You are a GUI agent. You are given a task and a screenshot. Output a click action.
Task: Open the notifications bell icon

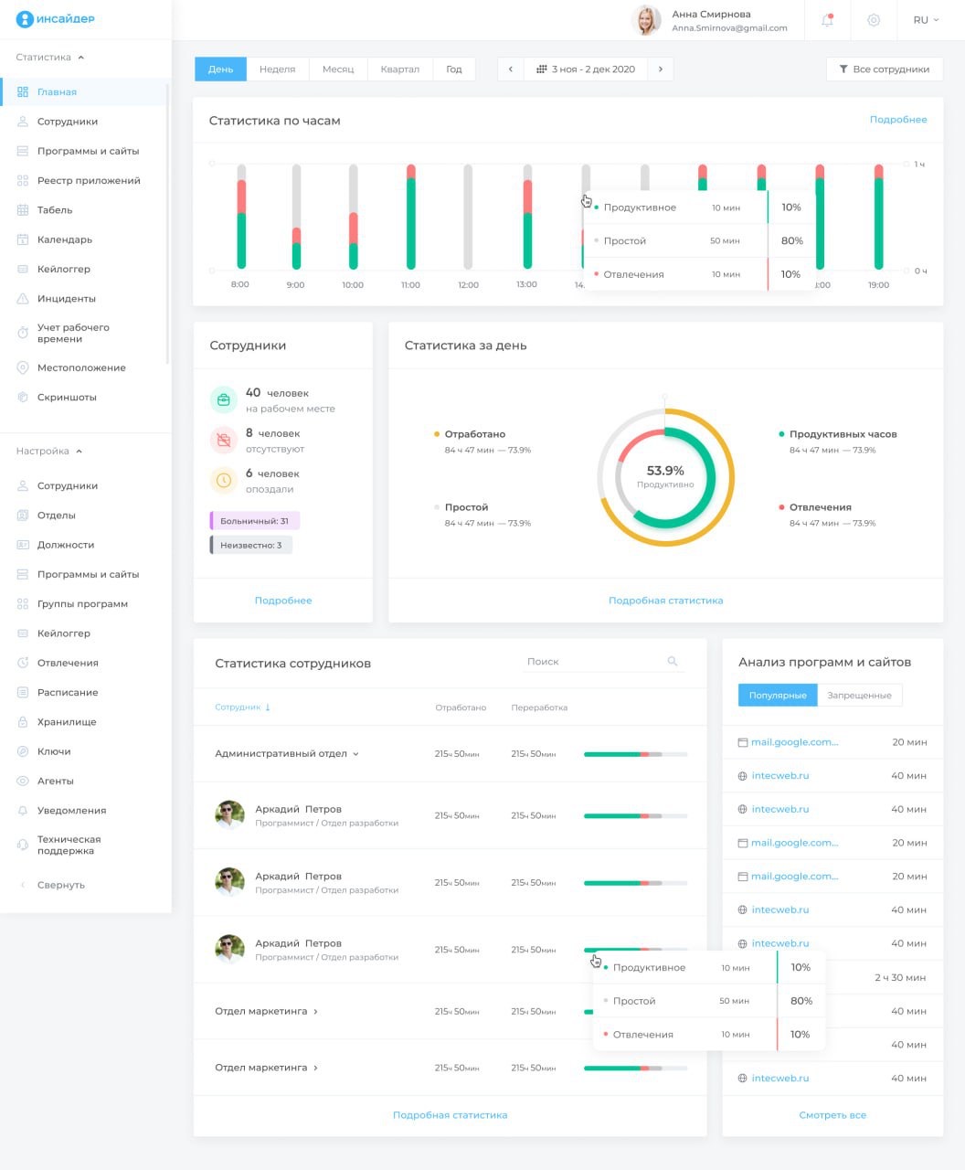pyautogui.click(x=827, y=20)
